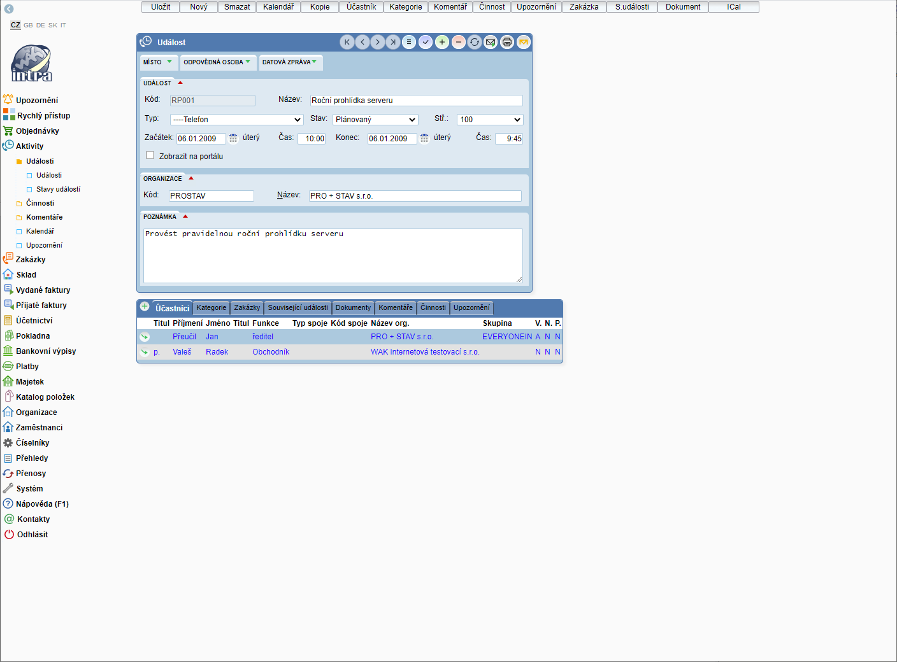Open the Stav dropdown showing Plánovaný
897x662 pixels.
(375, 120)
